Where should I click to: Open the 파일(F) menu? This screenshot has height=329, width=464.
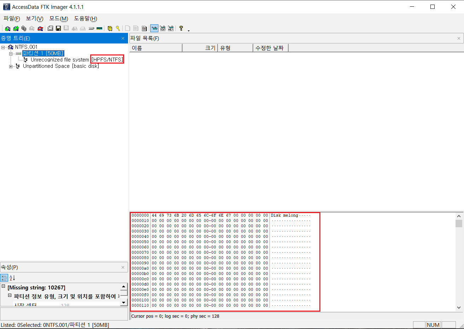12,18
